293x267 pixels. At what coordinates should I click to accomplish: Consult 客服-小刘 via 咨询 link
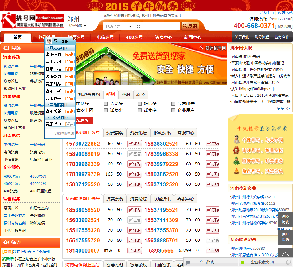(70, 62)
